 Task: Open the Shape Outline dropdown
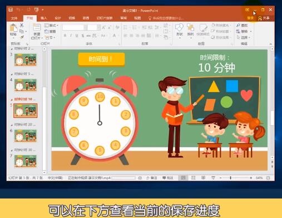tap(221, 31)
